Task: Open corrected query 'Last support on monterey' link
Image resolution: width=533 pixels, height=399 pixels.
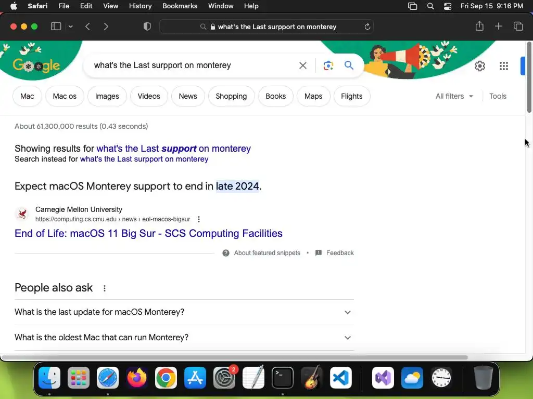Action: pyautogui.click(x=174, y=148)
